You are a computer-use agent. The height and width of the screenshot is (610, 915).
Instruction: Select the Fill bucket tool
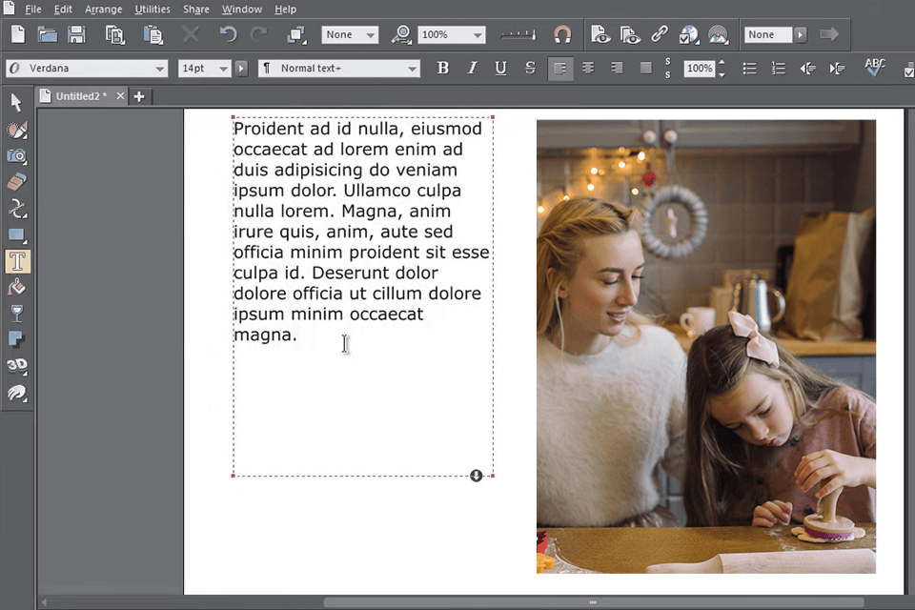(x=17, y=287)
